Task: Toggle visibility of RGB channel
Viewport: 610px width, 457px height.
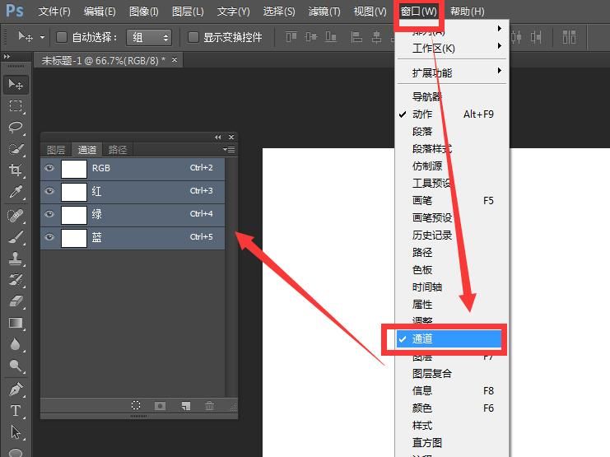Action: coord(49,168)
